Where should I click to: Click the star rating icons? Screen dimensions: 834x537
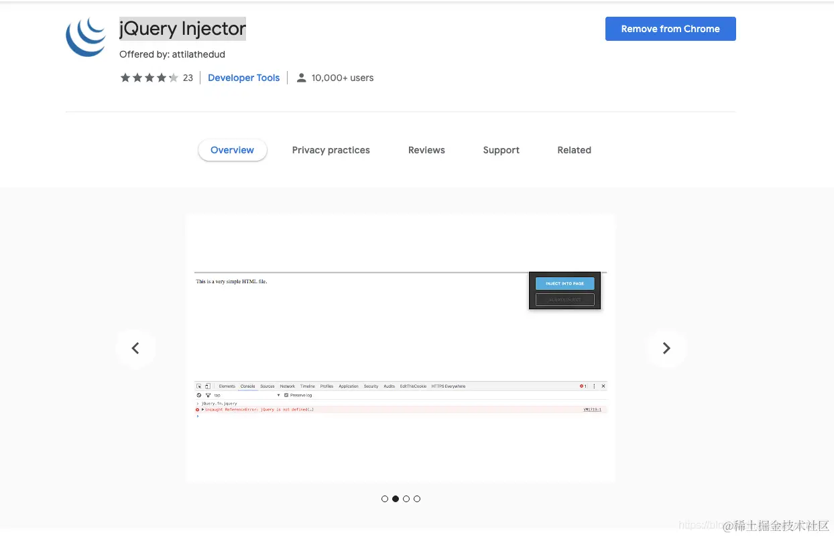150,78
